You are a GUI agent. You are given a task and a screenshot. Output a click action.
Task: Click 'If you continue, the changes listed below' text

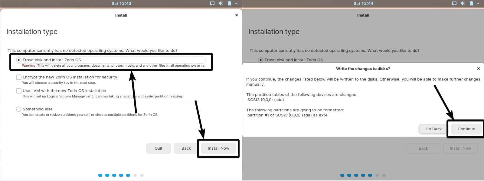click(363, 82)
